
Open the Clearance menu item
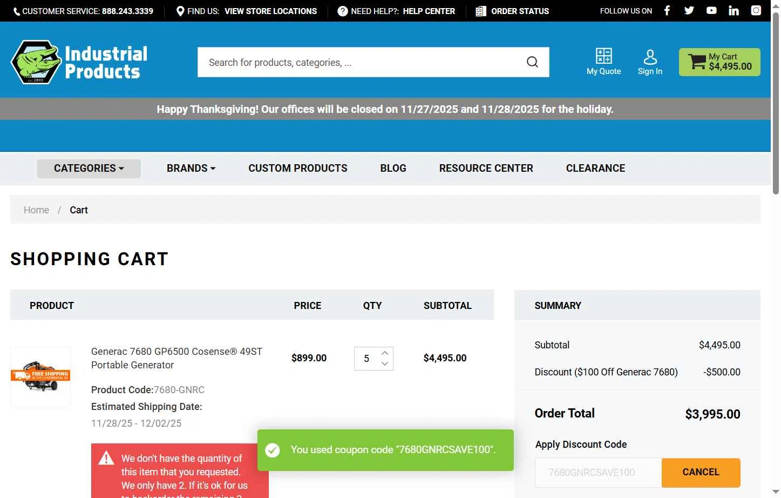point(595,169)
